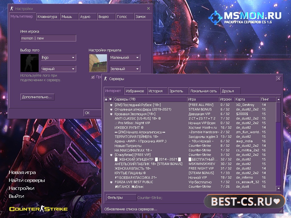
Task: Click the awp_india map cell
Action: click(x=244, y=141)
